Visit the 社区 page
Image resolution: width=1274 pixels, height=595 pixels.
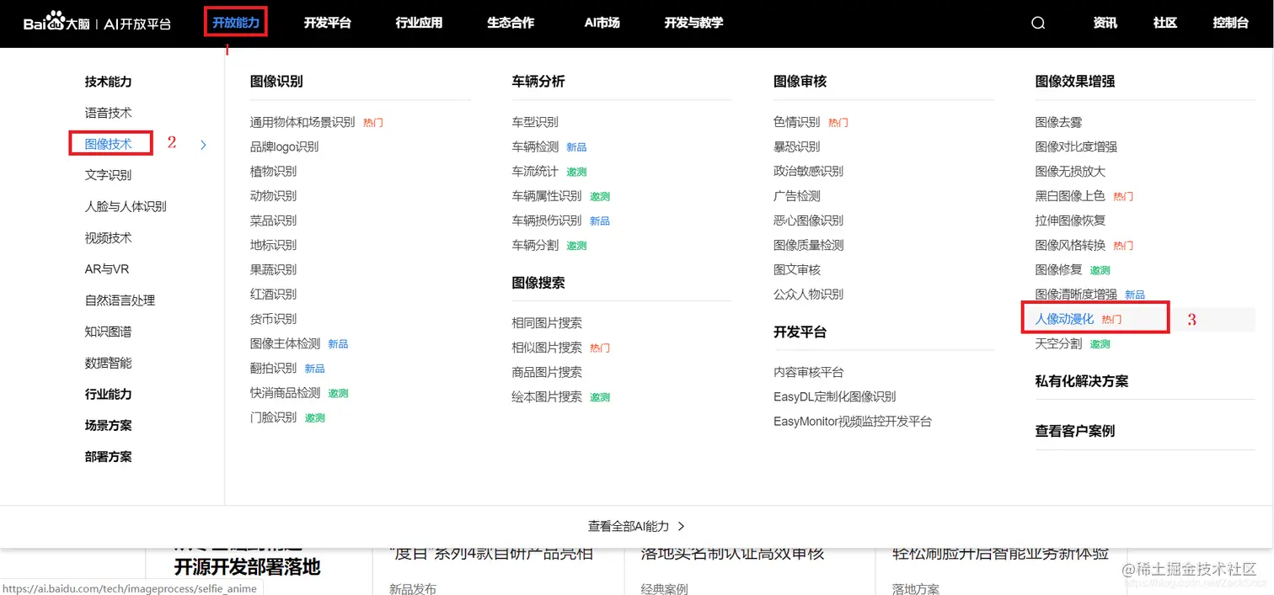click(1164, 23)
